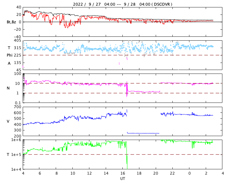
Task: Click the N density axis label
Action: pyautogui.click(x=9, y=88)
